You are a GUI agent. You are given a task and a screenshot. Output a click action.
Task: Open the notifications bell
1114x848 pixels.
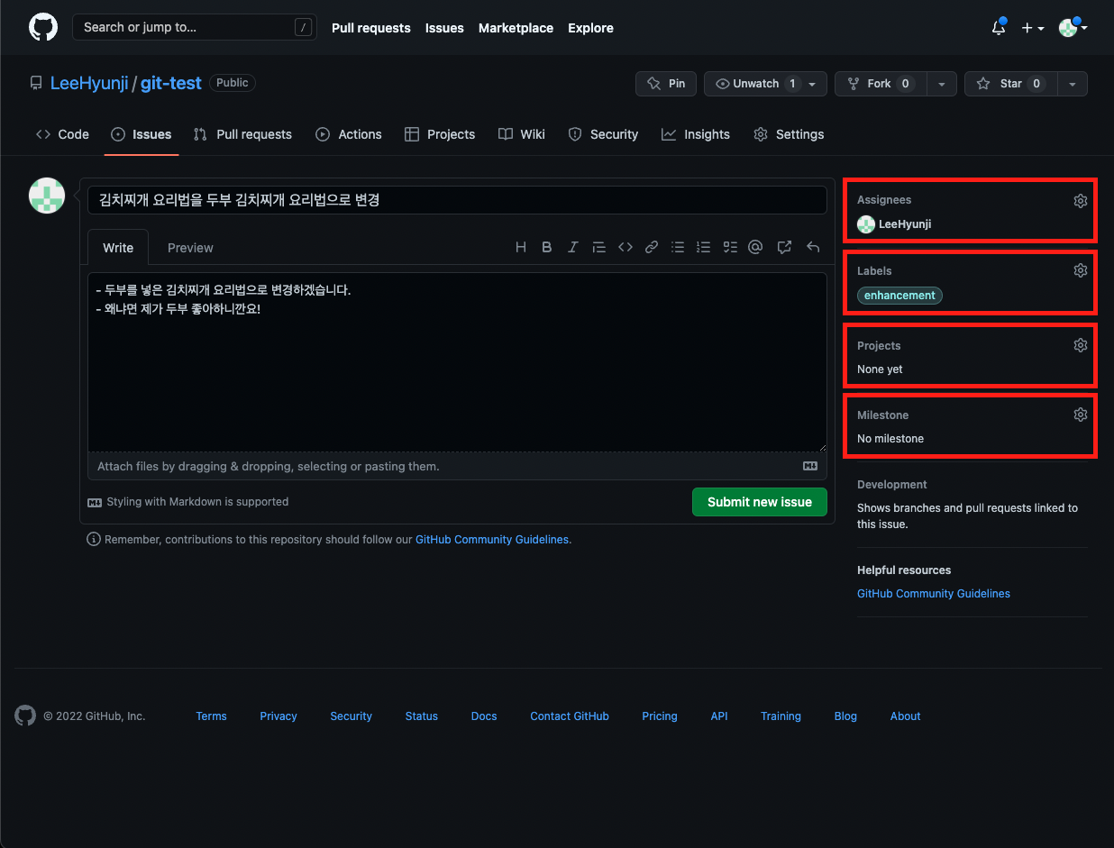click(x=999, y=28)
